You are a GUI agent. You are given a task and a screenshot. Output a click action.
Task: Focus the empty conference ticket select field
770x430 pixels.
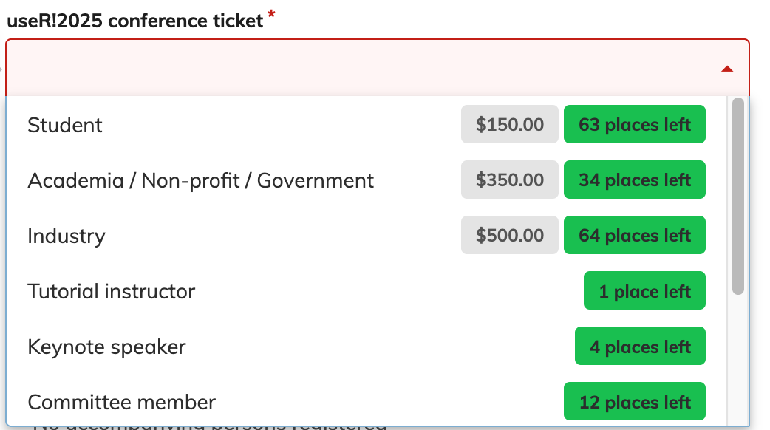(377, 68)
